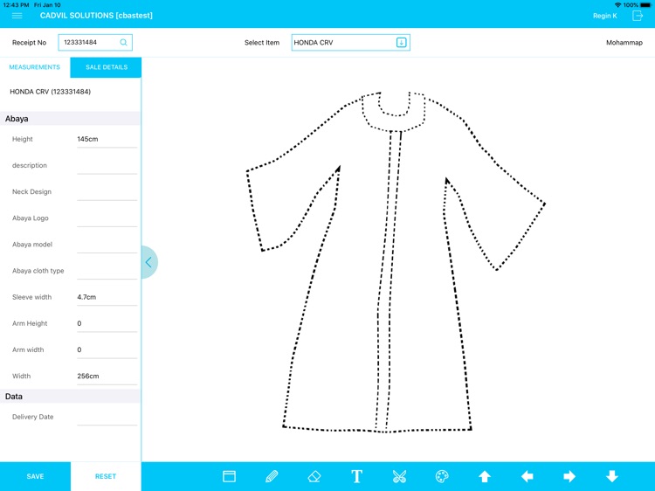Click the Save button
This screenshot has height=491, width=655.
click(35, 476)
